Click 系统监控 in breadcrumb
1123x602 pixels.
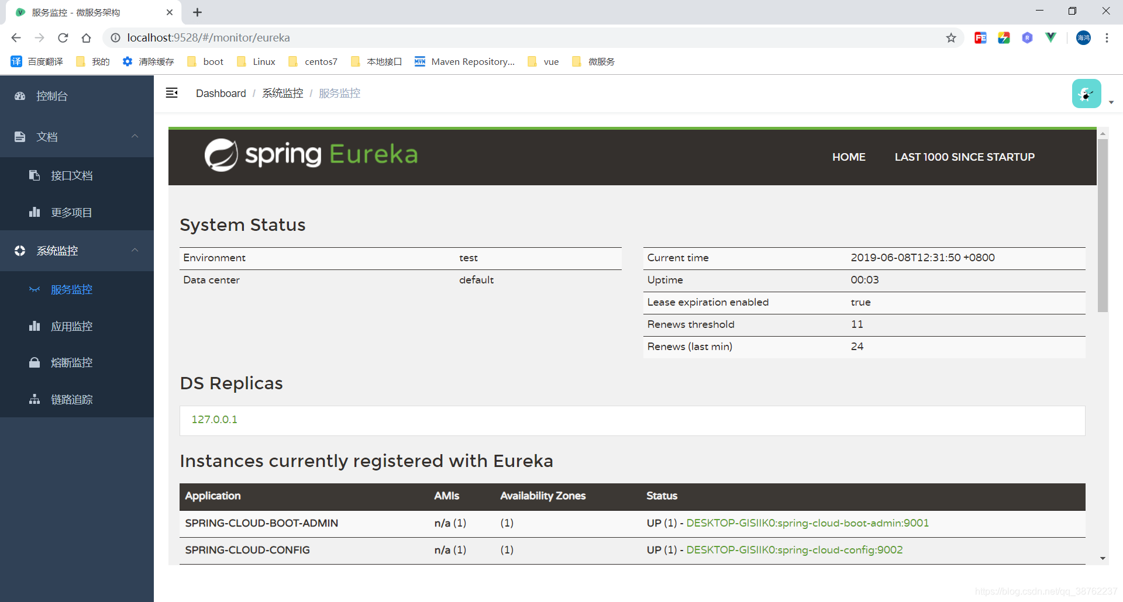pyautogui.click(x=283, y=94)
